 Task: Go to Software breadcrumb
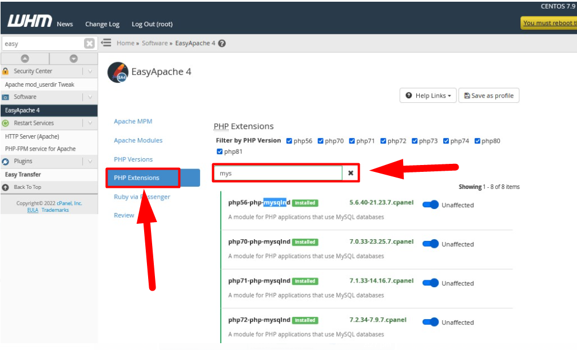(154, 43)
